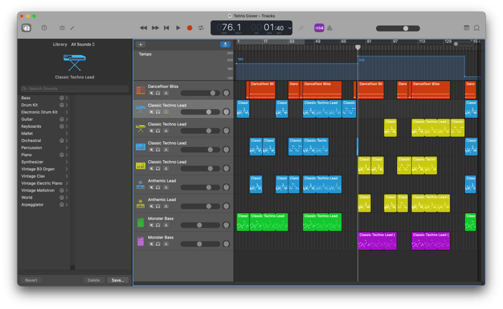Image resolution: width=503 pixels, height=309 pixels.
Task: Download Vintage Mellotron sounds arrow icon
Action: (62, 190)
